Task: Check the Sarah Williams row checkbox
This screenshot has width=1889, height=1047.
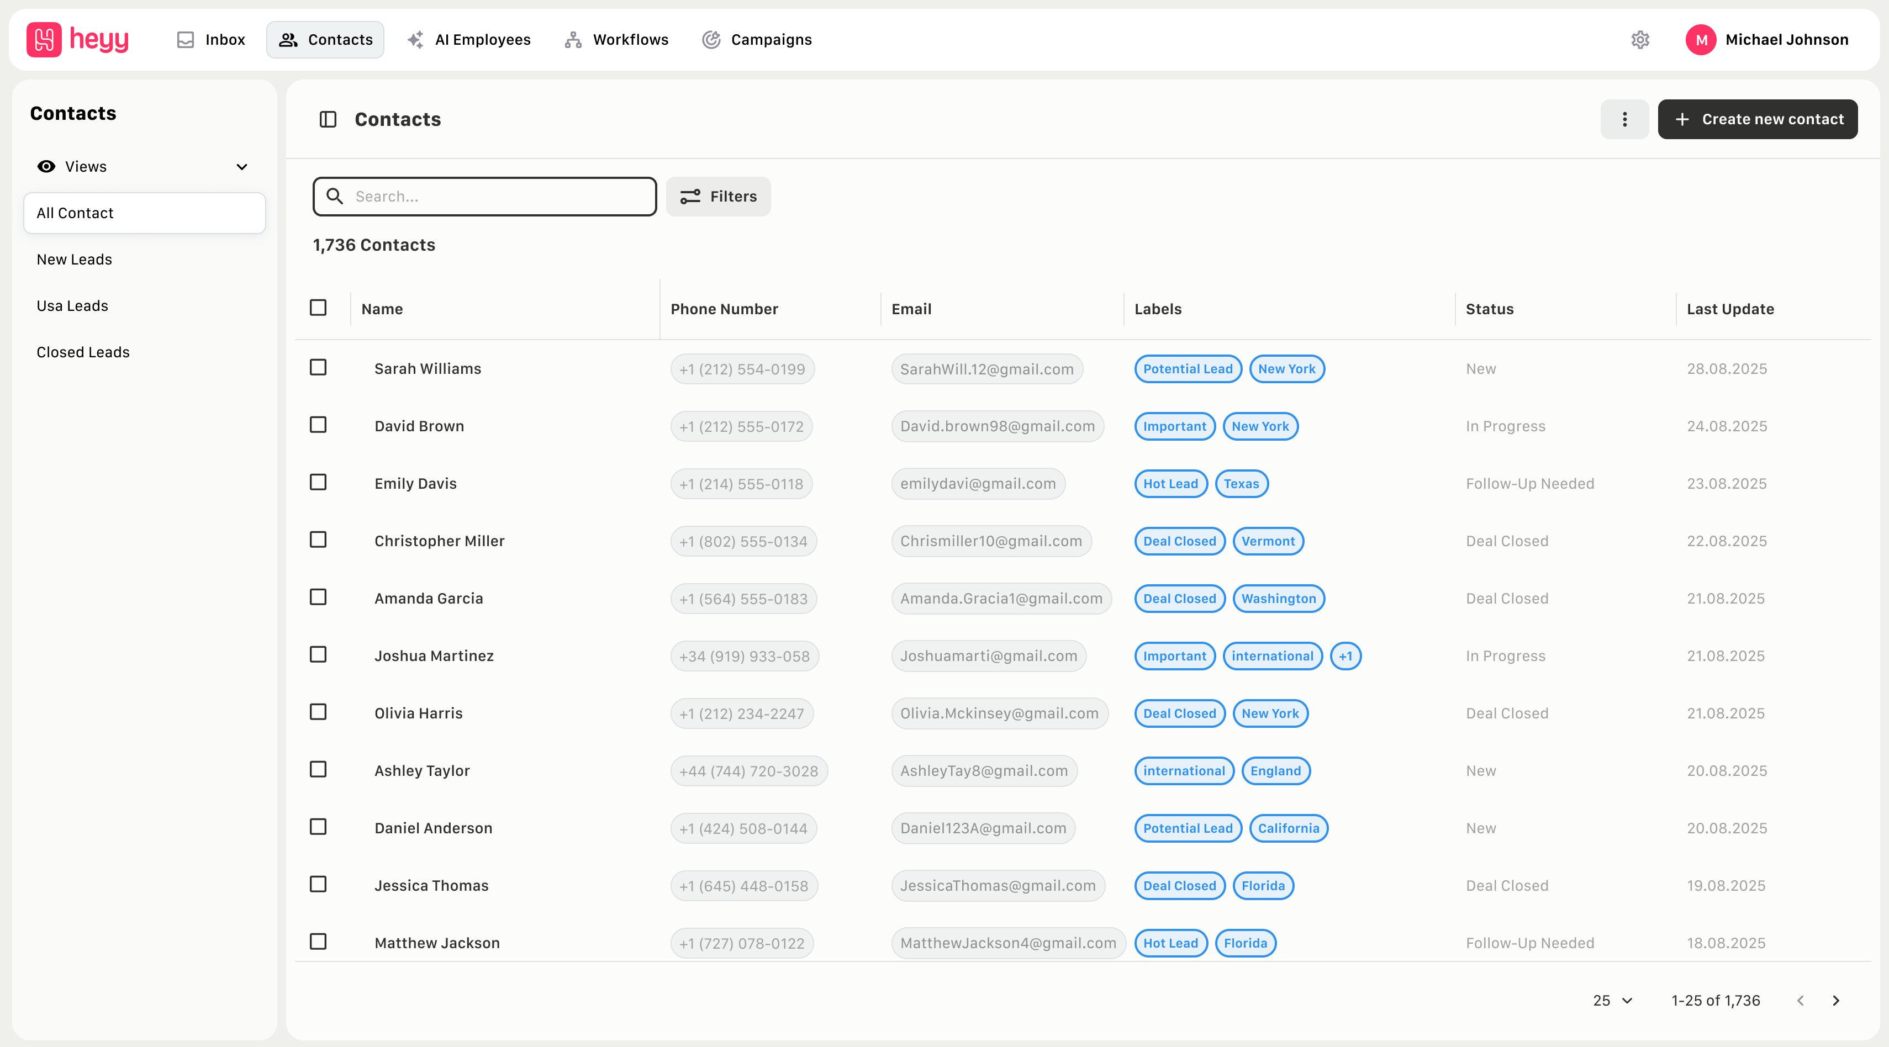Action: [318, 367]
